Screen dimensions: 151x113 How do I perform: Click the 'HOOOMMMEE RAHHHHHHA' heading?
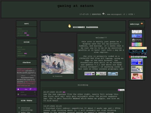click(85, 27)
